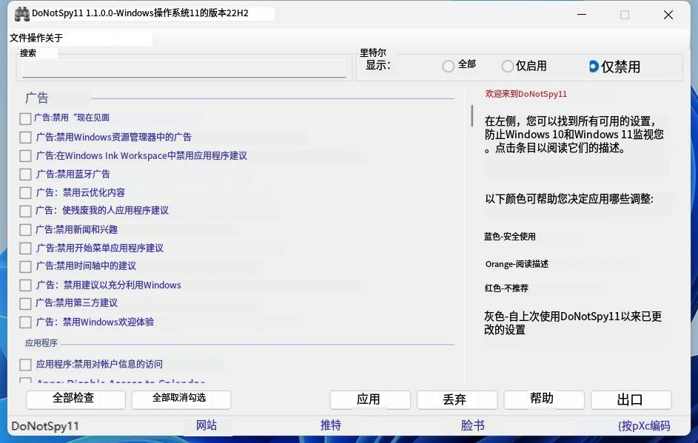Viewport: 698px width, 443px height.
Task: Check 广告:禁用"现在见面 checkbox
Action: click(x=25, y=119)
